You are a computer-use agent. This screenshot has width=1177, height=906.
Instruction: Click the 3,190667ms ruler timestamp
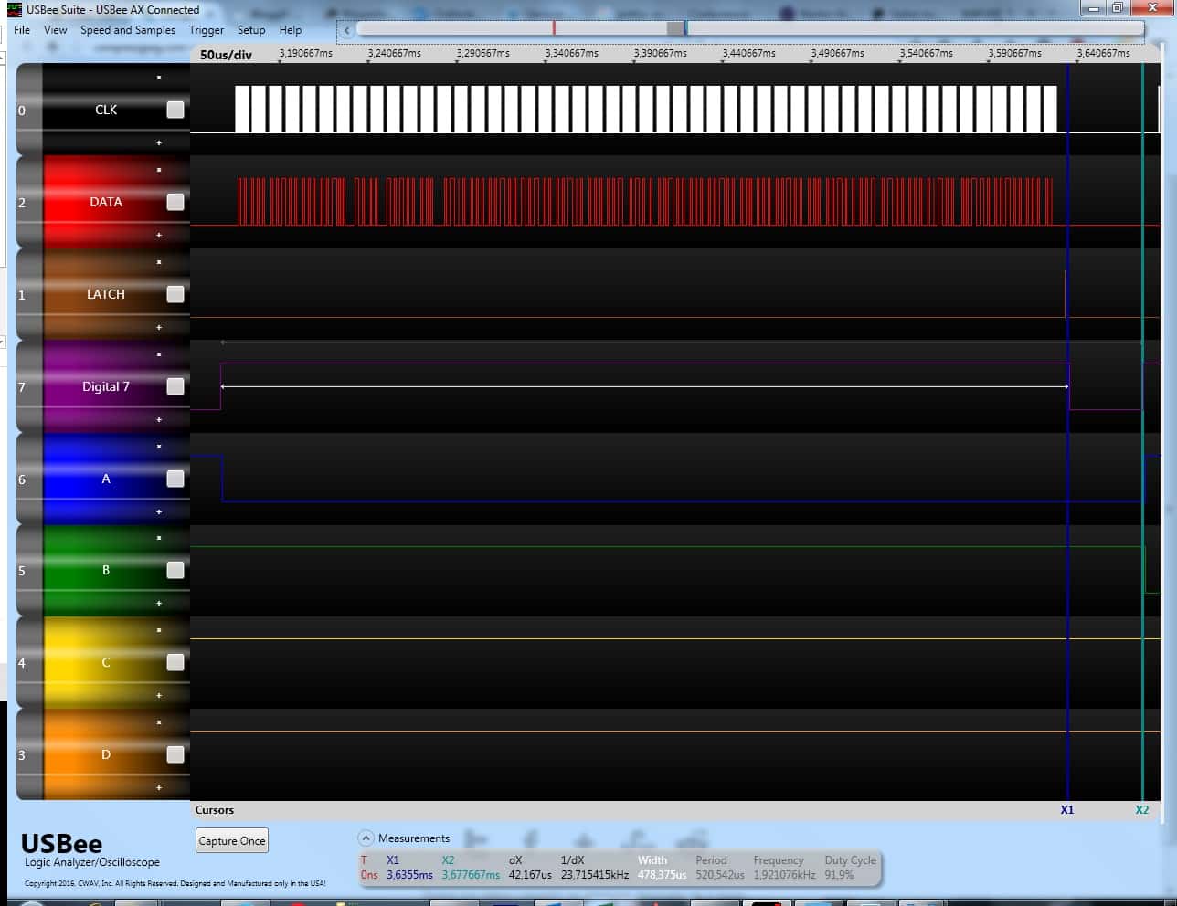(x=306, y=53)
